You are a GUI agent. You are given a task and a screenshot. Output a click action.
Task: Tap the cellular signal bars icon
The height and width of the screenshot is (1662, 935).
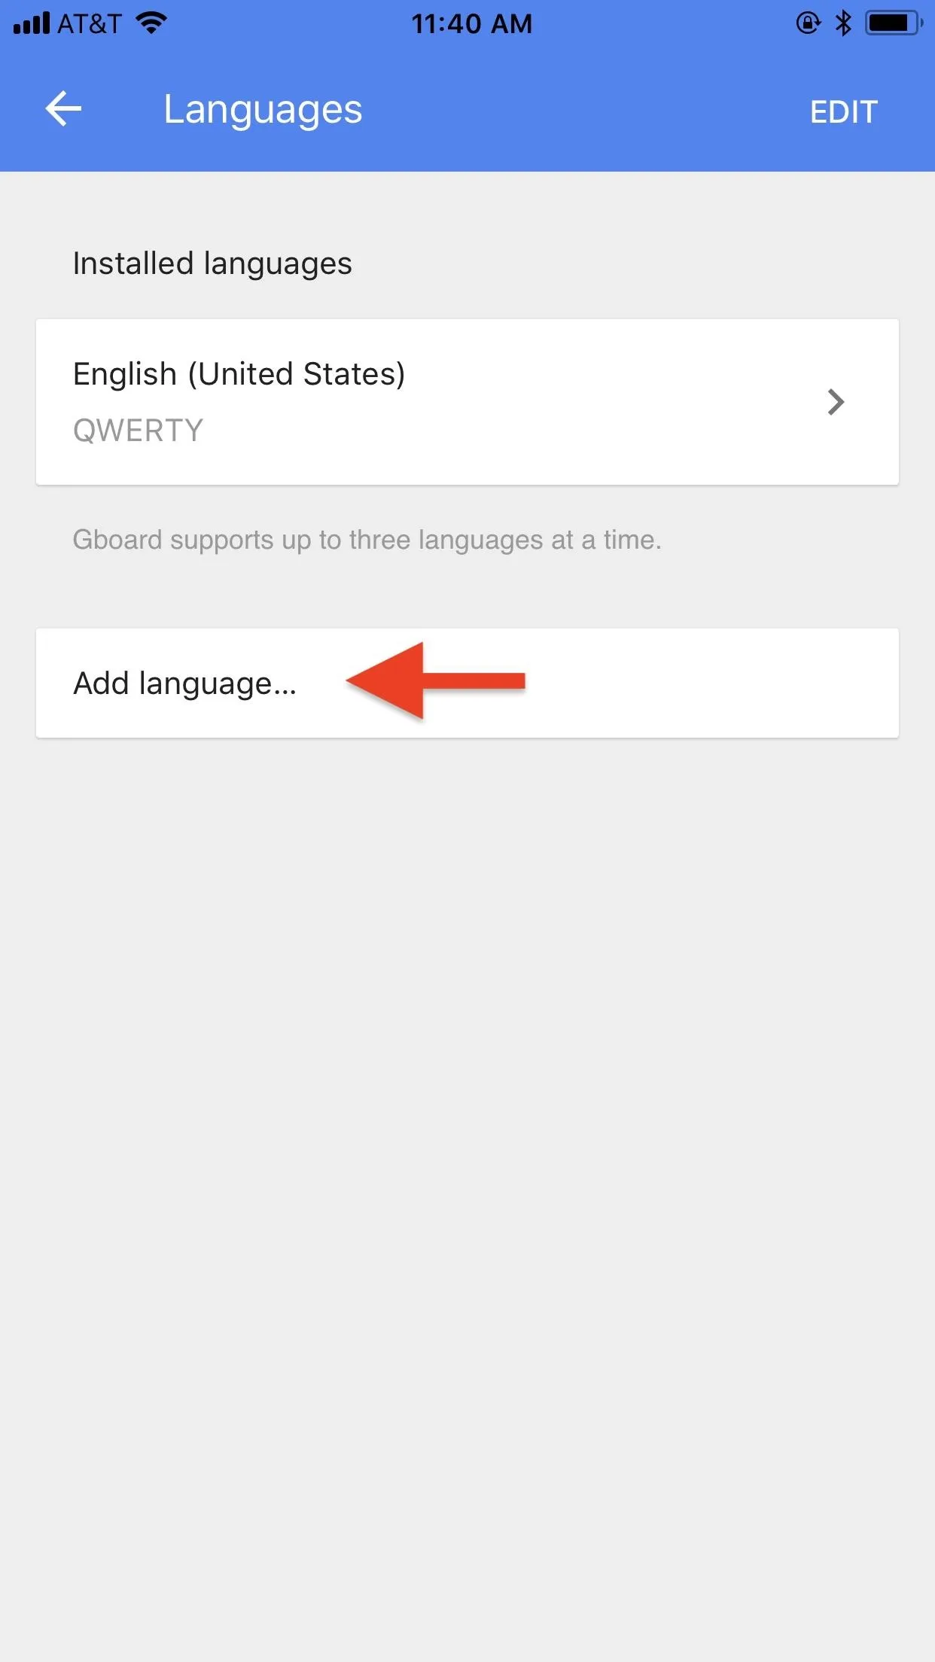pyautogui.click(x=32, y=23)
